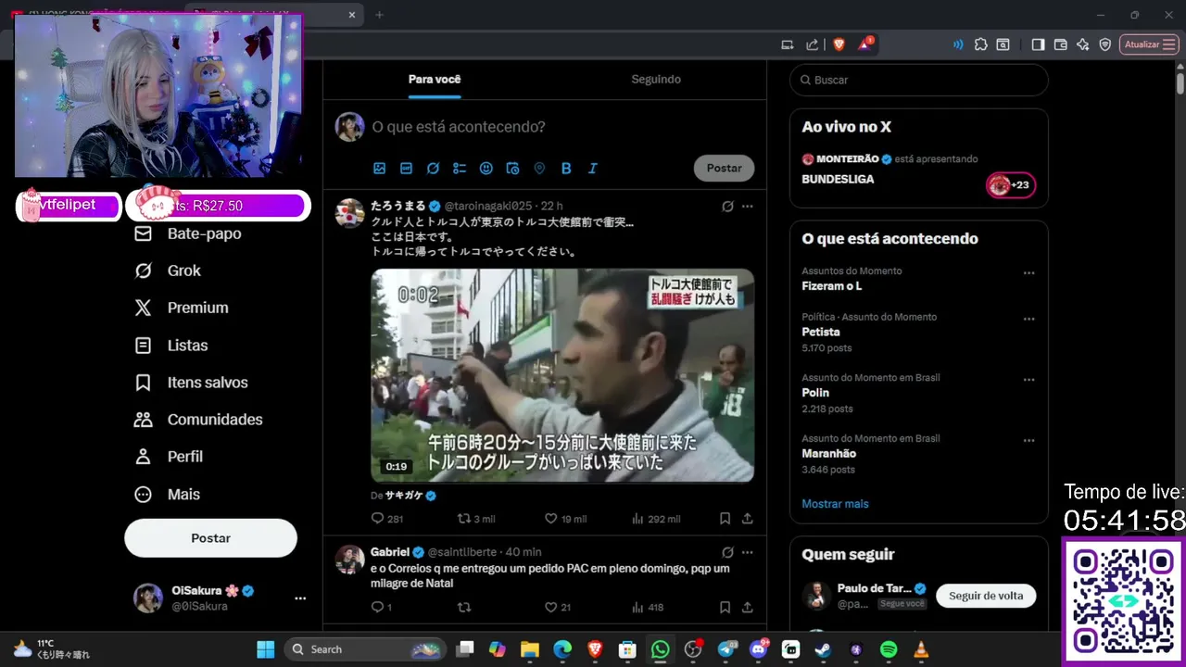Open Itens salvos bookmarks

[191, 383]
